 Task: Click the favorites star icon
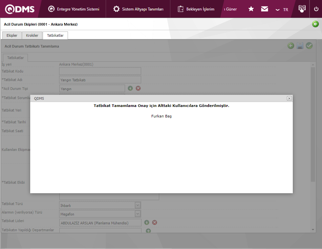click(251, 9)
